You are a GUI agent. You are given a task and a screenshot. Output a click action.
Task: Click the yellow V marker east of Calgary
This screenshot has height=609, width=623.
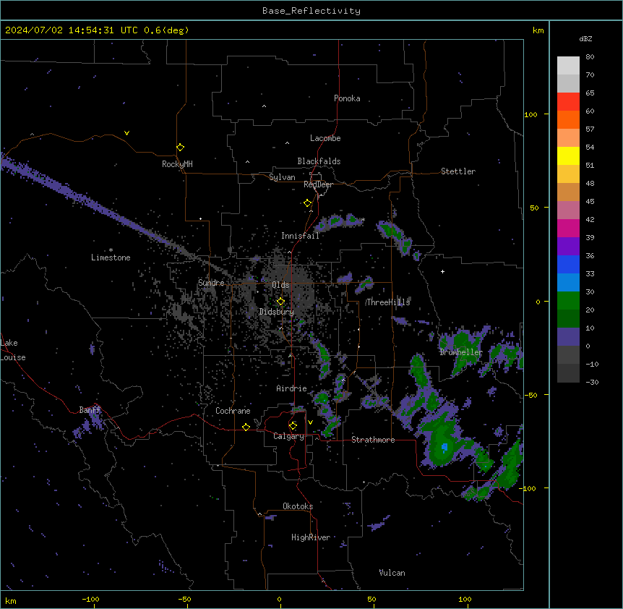click(x=310, y=422)
